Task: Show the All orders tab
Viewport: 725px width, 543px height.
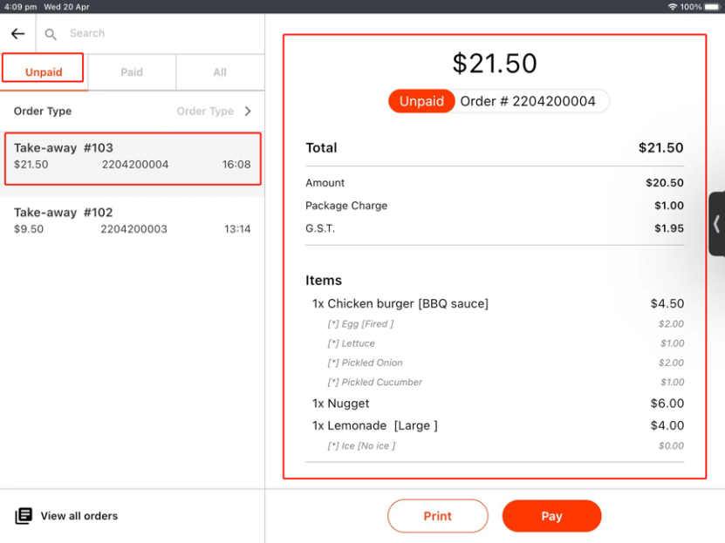Action: [220, 72]
